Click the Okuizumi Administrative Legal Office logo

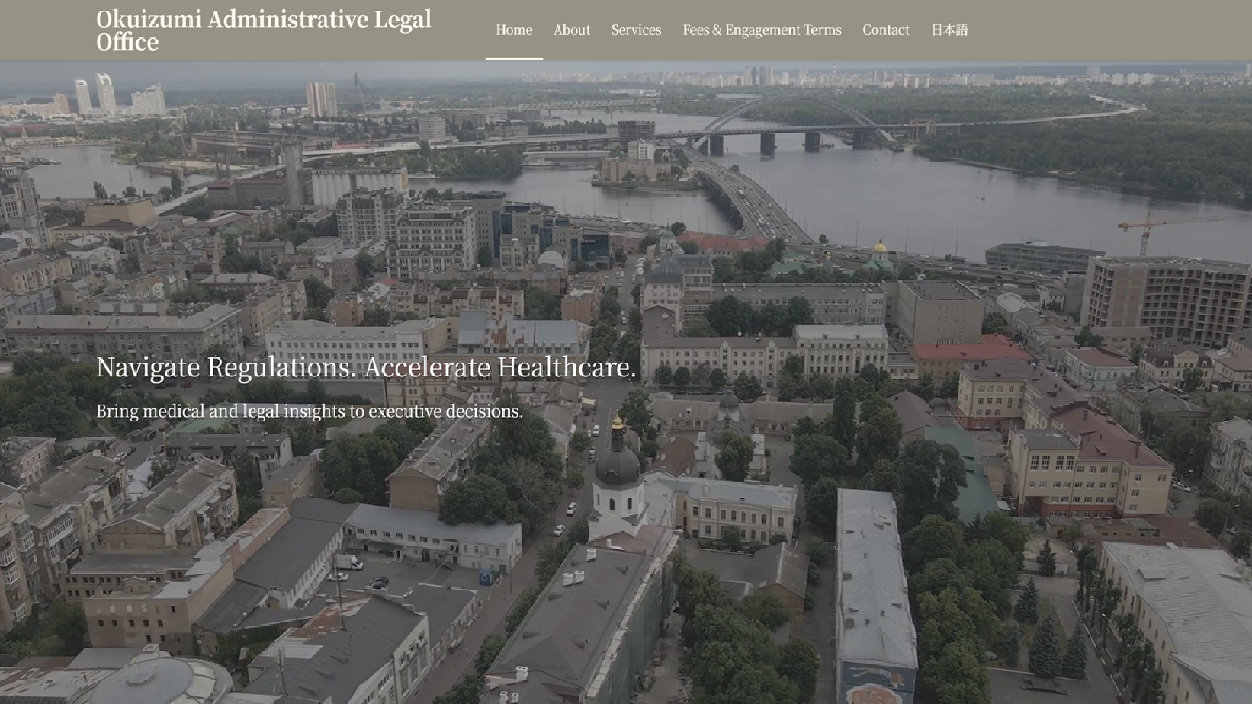(x=263, y=30)
